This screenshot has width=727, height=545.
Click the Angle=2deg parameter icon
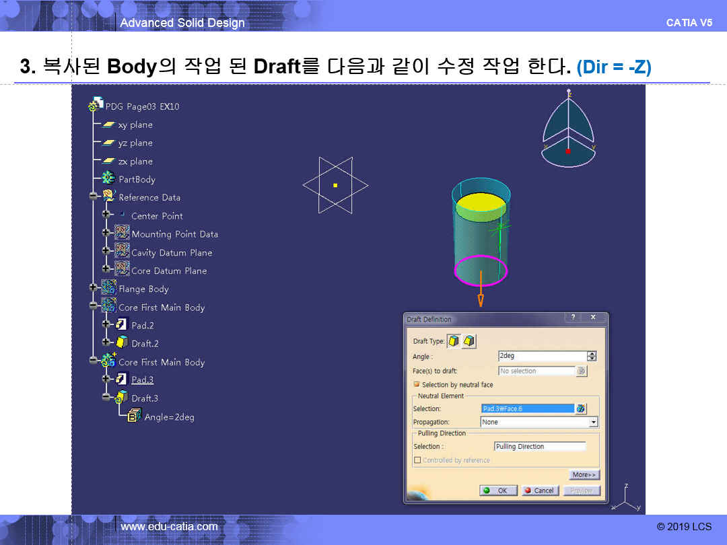[x=134, y=416]
